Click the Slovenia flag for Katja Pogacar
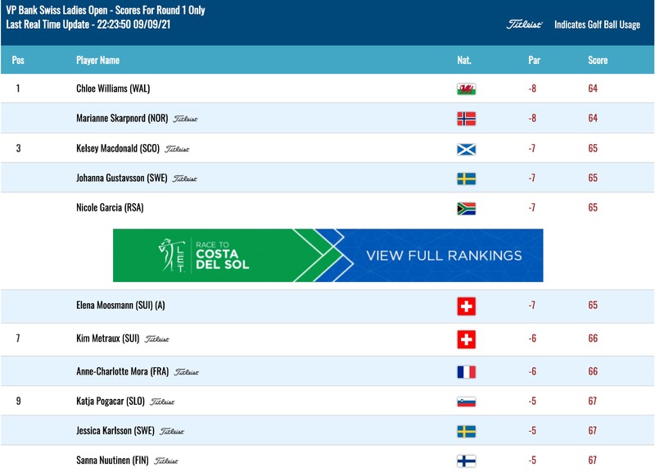This screenshot has width=655, height=472. coord(466,402)
